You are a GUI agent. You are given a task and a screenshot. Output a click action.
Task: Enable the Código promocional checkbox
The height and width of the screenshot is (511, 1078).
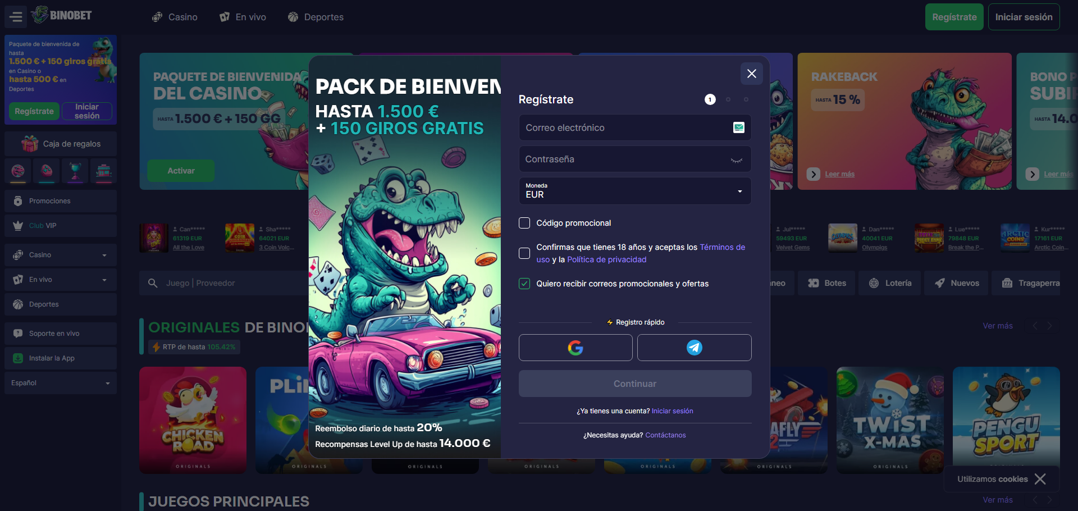coord(524,223)
